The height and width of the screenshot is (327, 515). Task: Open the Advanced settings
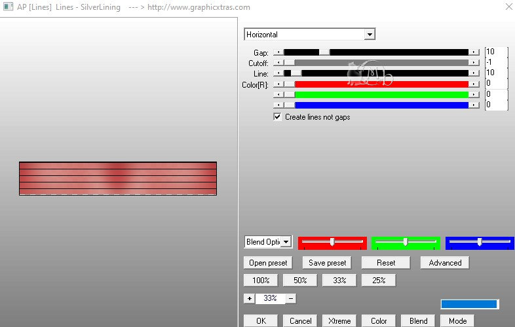(x=445, y=263)
